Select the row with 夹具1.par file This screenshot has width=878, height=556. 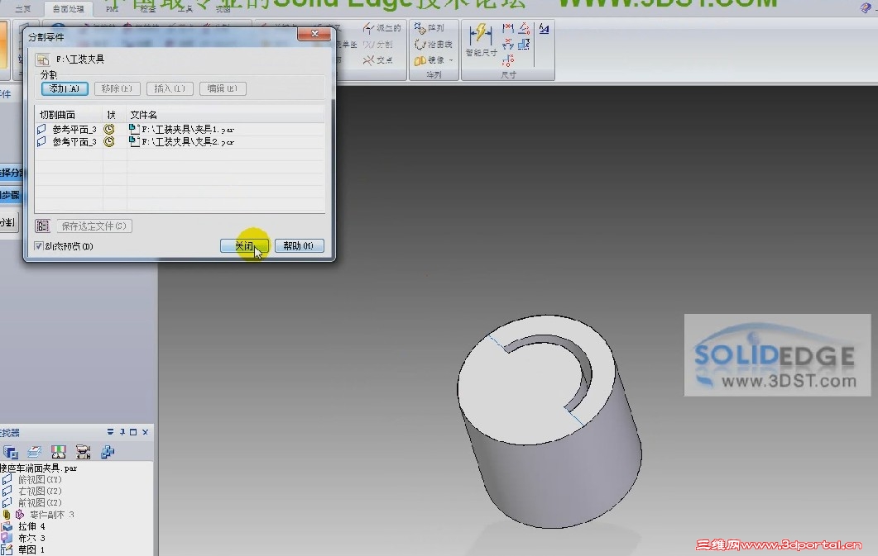pos(180,129)
